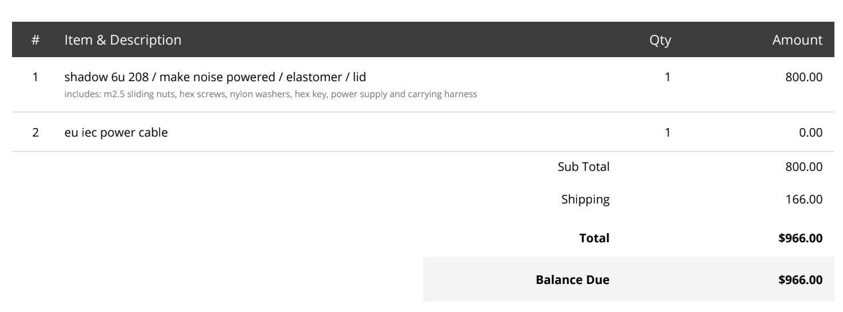
Task: Select the 'eu iec power cable' item
Action: coord(116,133)
